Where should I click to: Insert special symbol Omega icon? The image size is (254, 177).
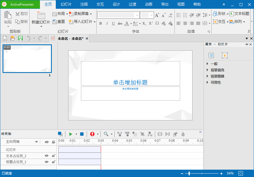(x=157, y=23)
